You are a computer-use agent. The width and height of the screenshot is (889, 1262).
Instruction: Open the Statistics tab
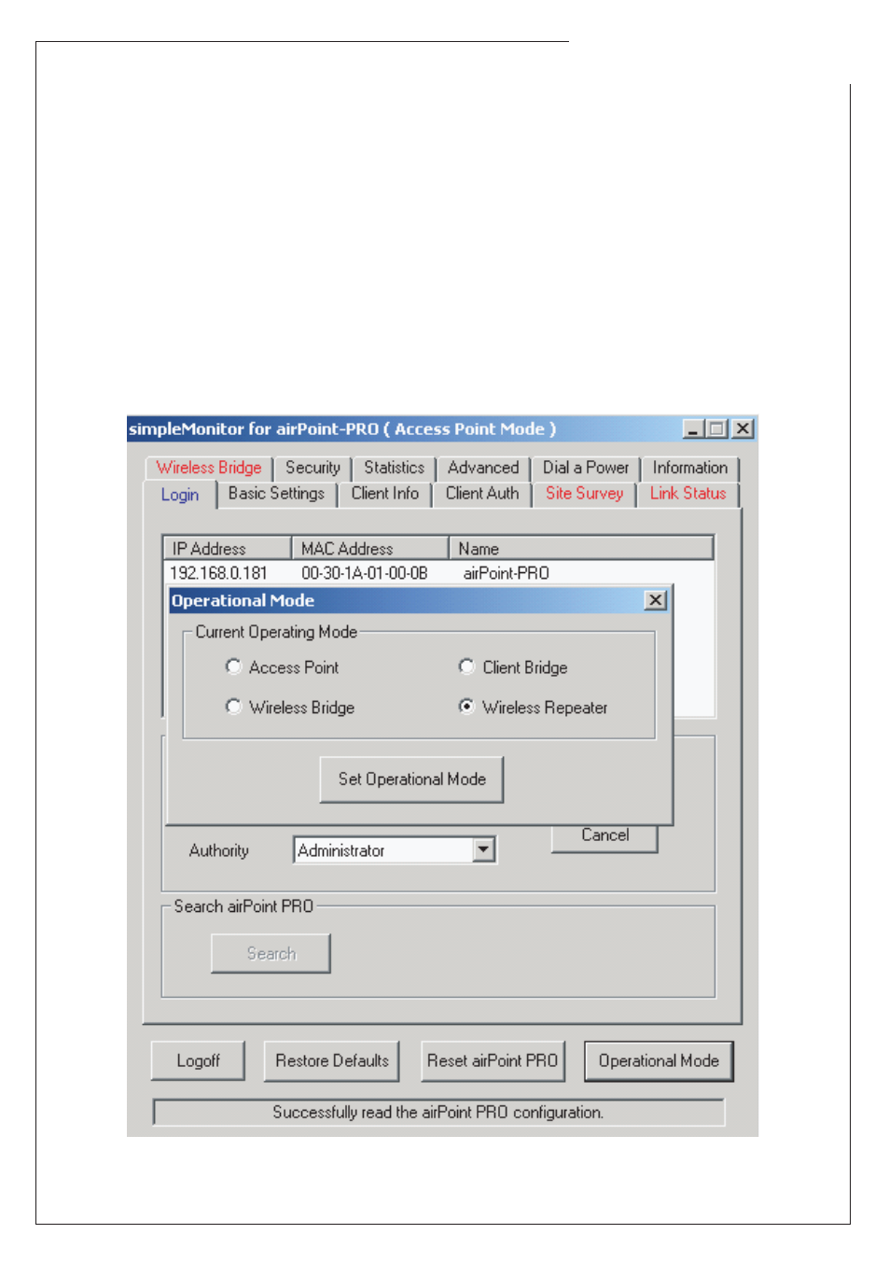tap(394, 468)
